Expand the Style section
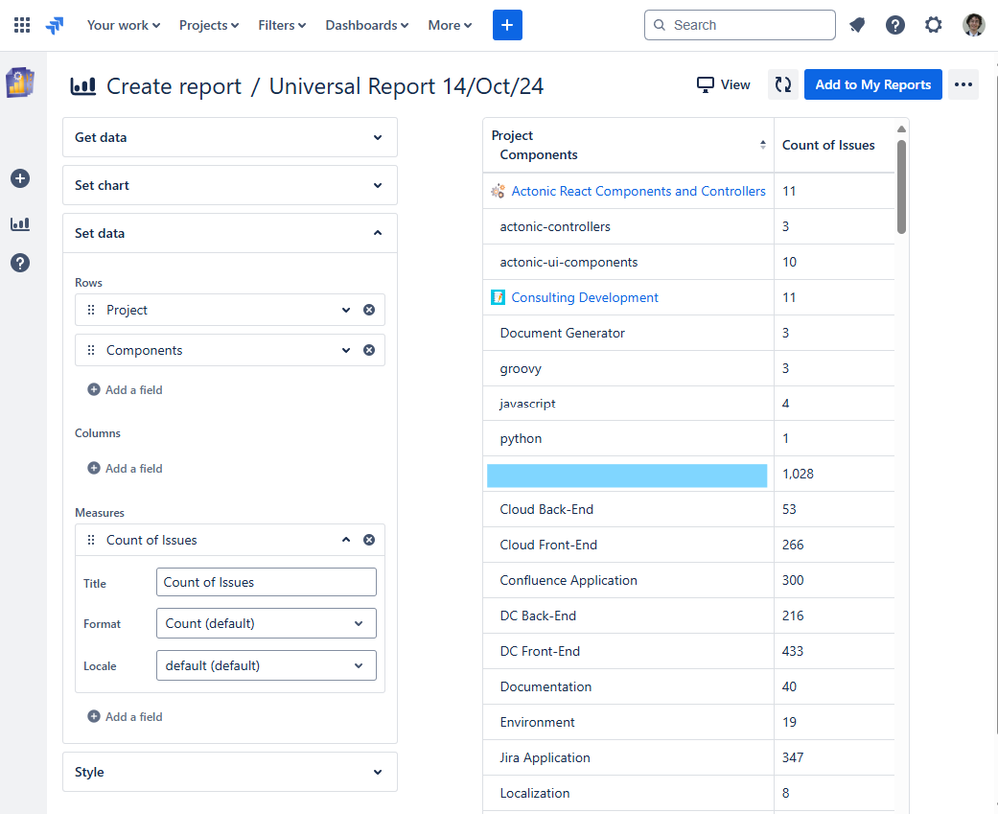Screen dimensions: 998x814 [230, 772]
